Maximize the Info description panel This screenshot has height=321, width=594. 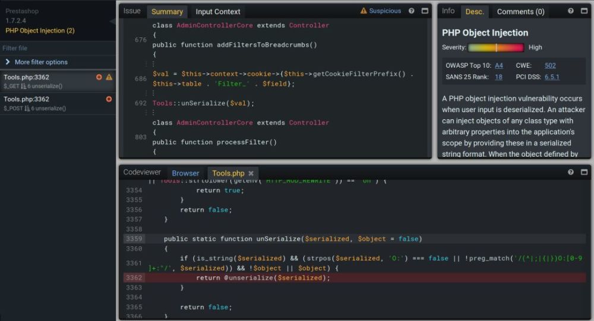coord(584,11)
